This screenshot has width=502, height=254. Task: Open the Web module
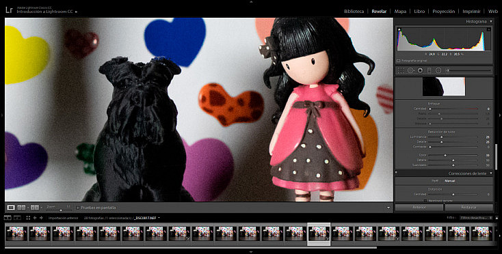492,11
